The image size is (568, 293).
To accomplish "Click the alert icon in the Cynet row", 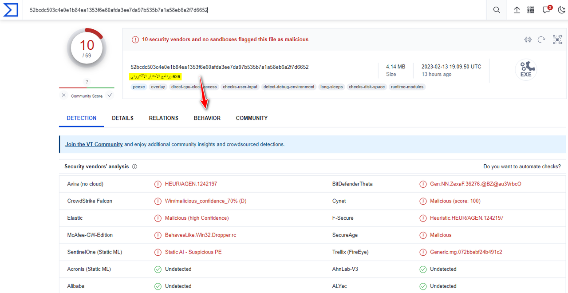I will point(422,201).
